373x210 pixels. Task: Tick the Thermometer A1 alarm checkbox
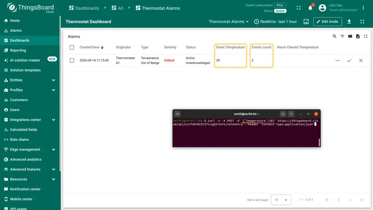(x=72, y=61)
